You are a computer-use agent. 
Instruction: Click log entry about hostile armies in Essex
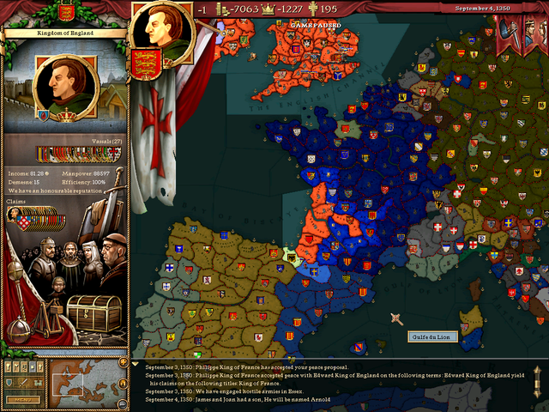[225, 391]
